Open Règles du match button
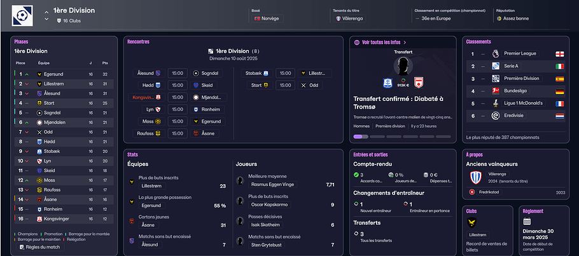Screen dimensions: 579x256 [x=42, y=246]
